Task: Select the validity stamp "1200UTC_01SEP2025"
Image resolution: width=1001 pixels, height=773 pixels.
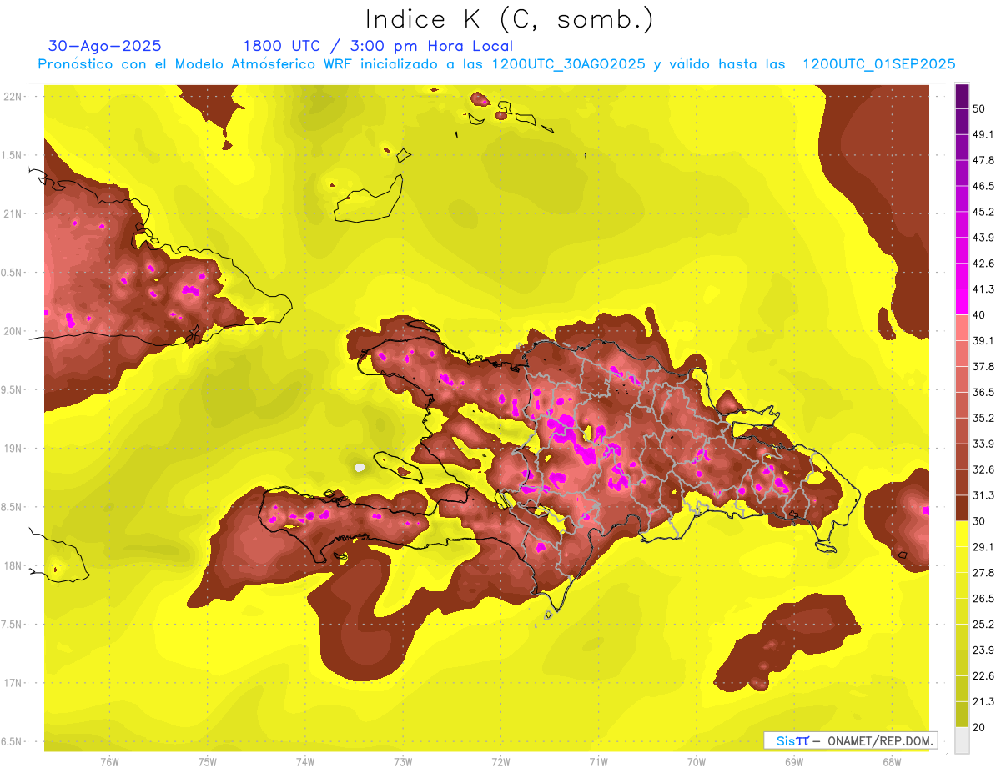Action: click(x=878, y=64)
